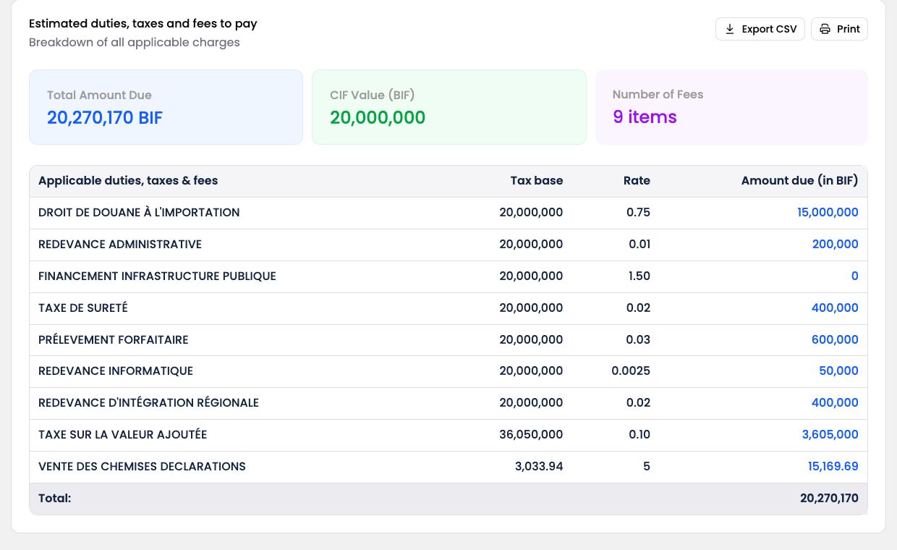Select VENTE DES CHEMISES DECLARATIONS row label
897x550 pixels.
pos(142,467)
